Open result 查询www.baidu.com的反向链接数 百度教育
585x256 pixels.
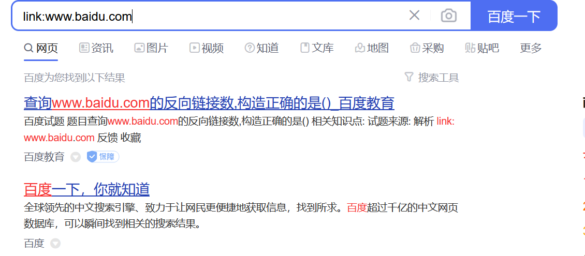click(x=209, y=103)
